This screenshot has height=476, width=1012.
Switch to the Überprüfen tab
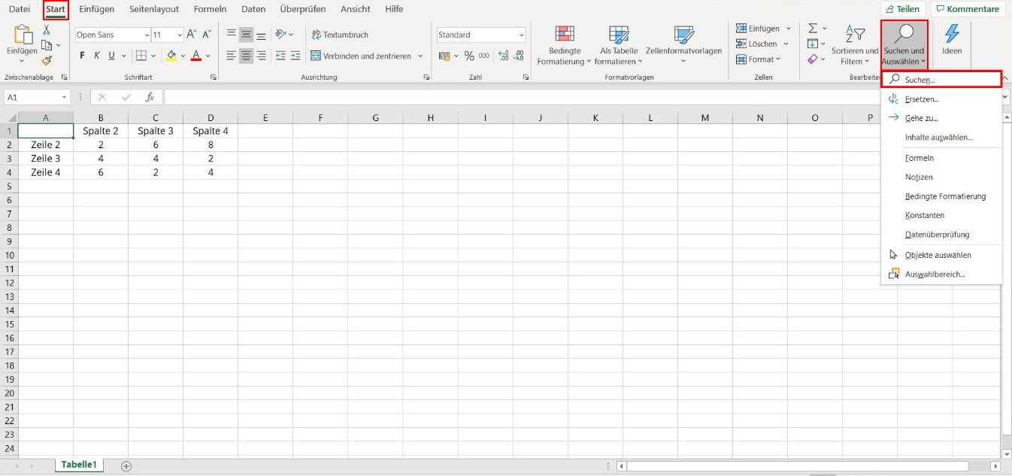[304, 9]
